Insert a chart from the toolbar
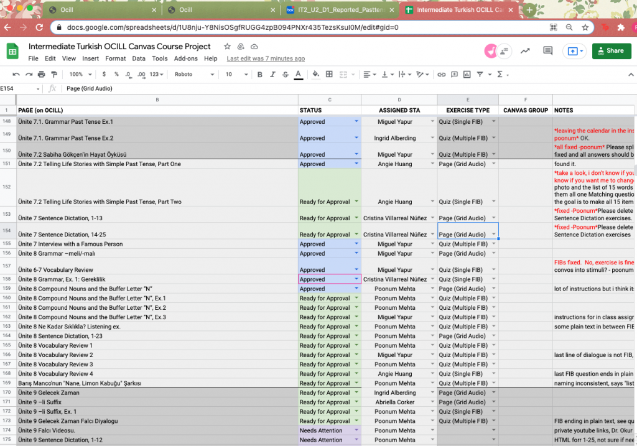Viewport: 637px width, 446px height. (467, 75)
